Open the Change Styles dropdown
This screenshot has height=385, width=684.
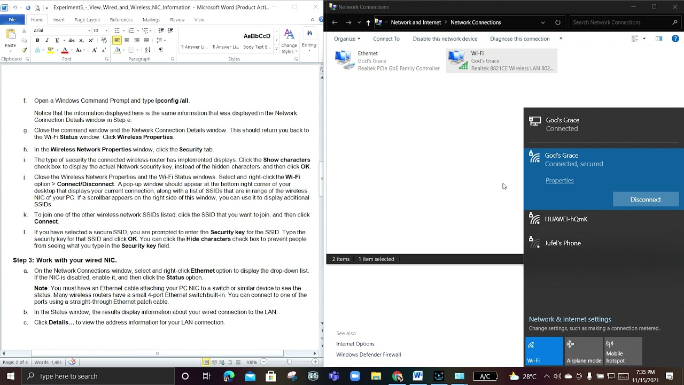[289, 41]
